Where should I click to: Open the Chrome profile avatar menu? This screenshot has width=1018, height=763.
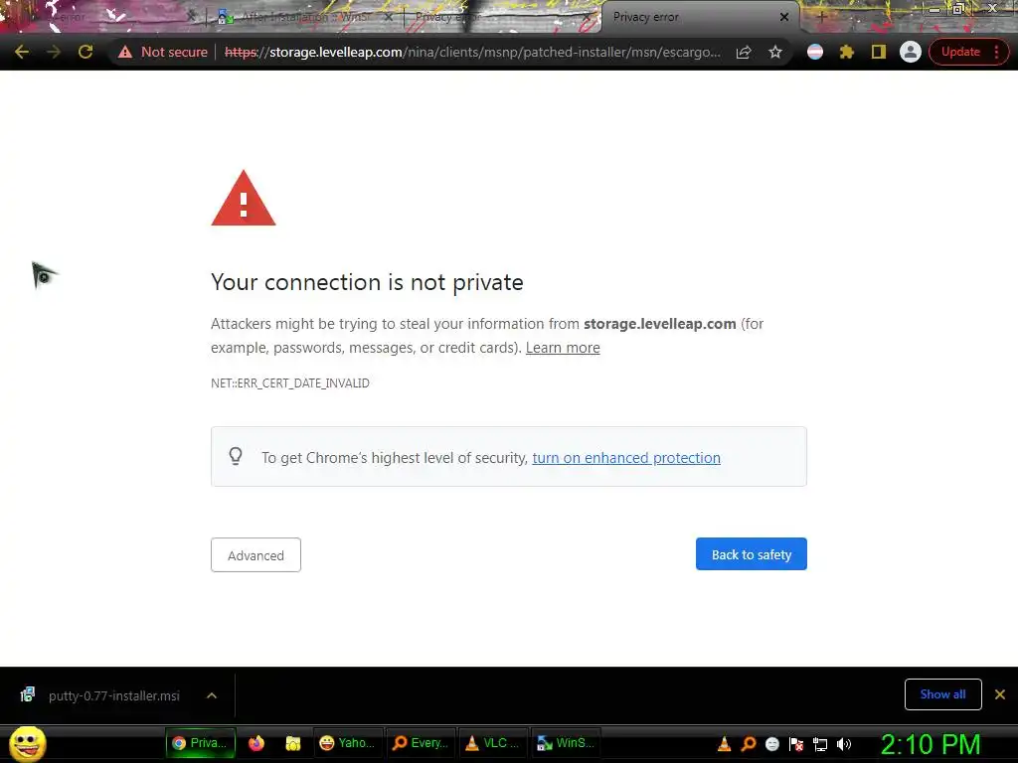[911, 52]
